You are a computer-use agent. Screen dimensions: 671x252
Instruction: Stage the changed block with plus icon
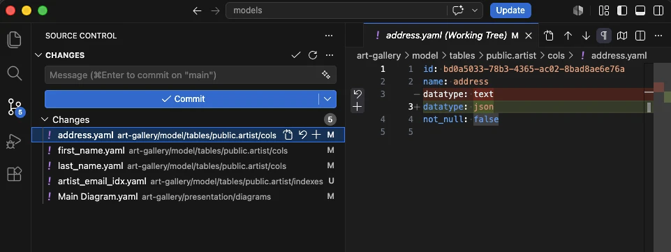[x=357, y=107]
